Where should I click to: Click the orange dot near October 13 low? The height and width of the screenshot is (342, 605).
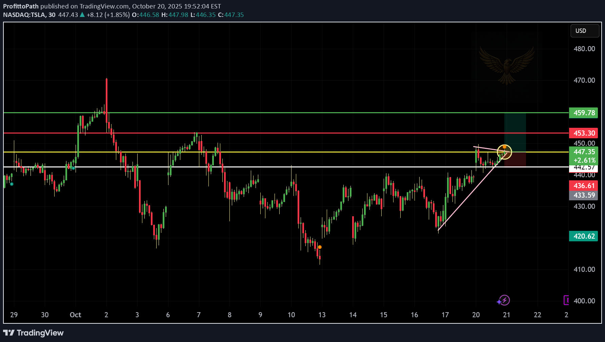[320, 247]
